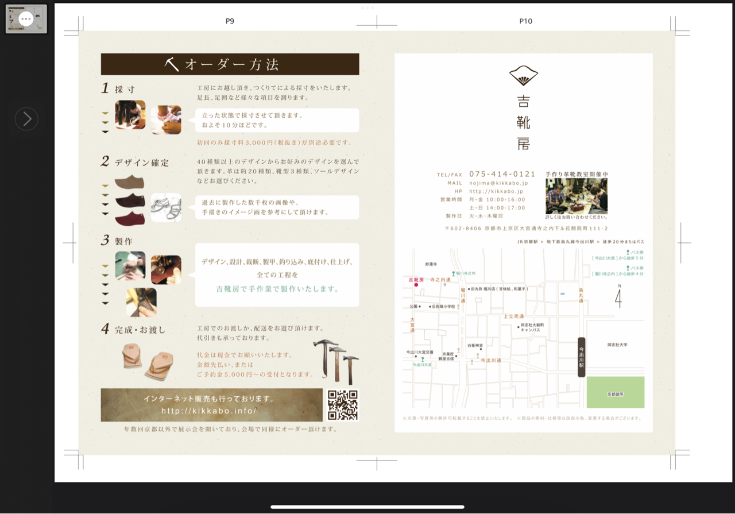The height and width of the screenshot is (514, 735).
Task: Click the text 詳しくはお問い合わせください。
Action: point(577,218)
